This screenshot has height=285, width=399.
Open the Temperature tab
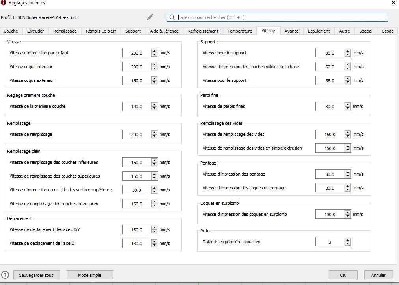[240, 31]
